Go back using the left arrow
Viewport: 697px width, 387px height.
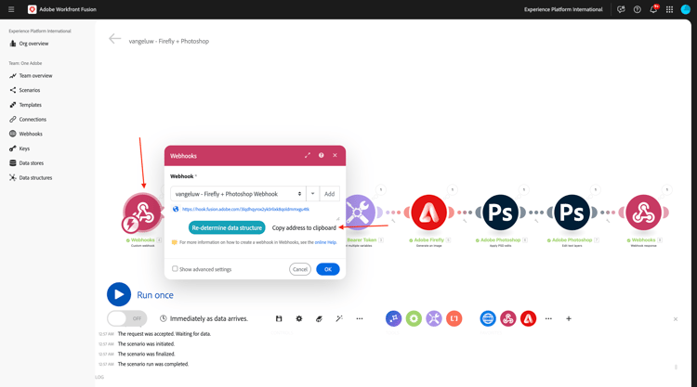[114, 39]
